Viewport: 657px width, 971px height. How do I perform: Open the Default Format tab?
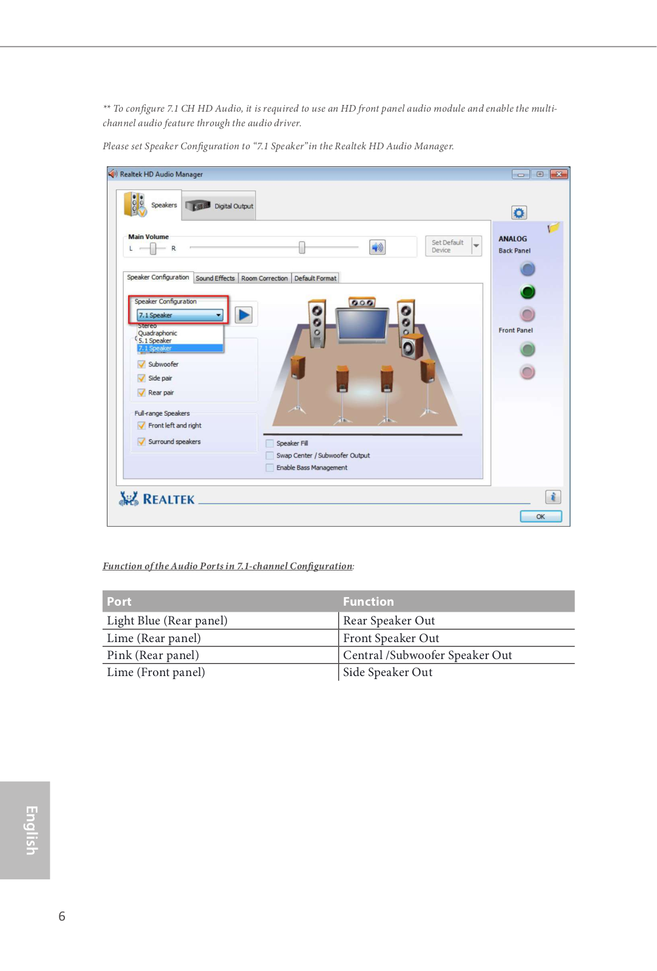point(315,279)
